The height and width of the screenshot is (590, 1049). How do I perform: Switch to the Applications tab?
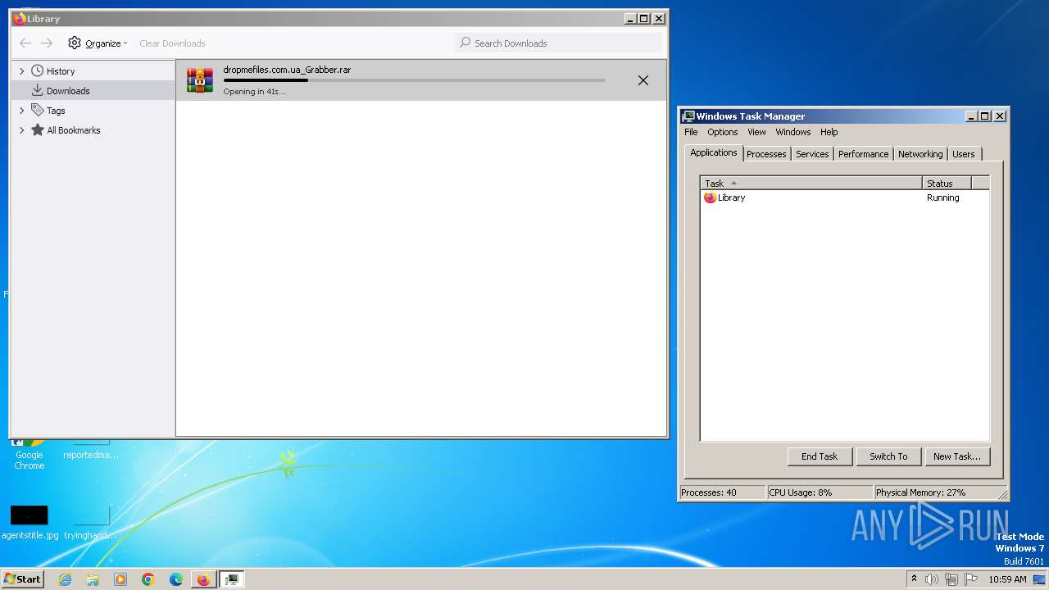tap(714, 152)
